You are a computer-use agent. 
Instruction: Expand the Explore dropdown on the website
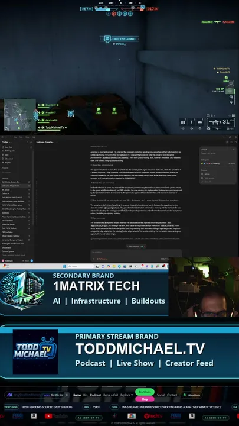[x=126, y=395]
